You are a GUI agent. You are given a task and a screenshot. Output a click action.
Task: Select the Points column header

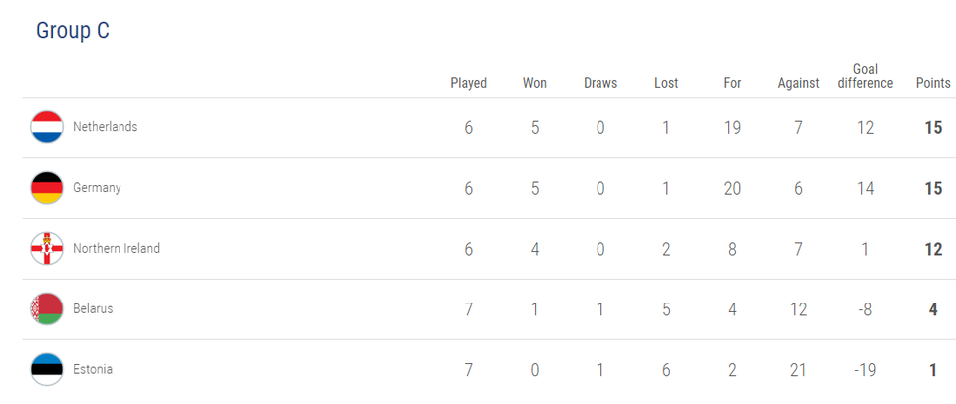933,83
